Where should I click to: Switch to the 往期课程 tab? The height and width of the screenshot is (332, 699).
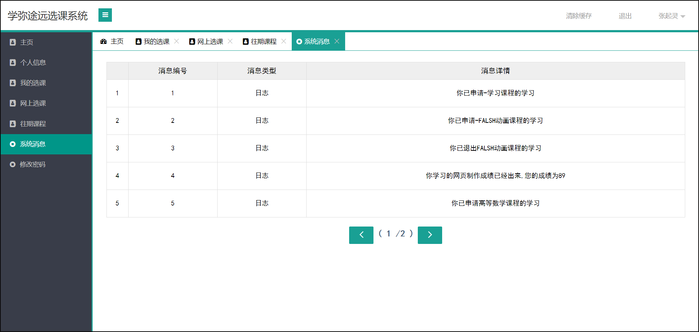click(x=263, y=41)
